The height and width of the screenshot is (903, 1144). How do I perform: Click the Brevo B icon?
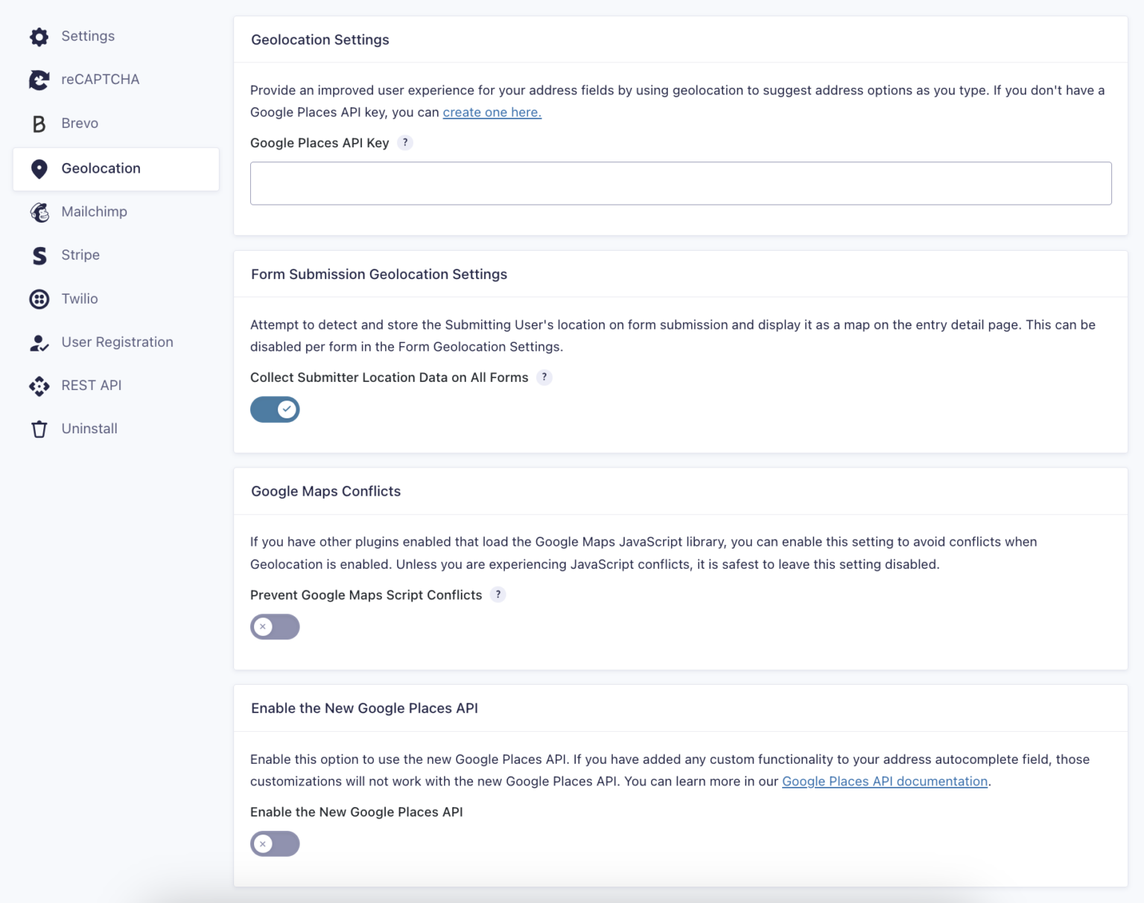point(39,124)
